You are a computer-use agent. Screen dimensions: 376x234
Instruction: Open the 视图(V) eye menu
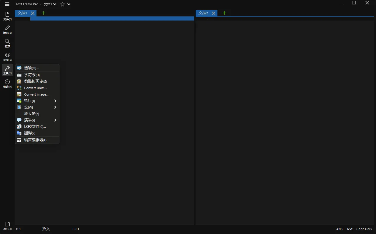(x=7, y=57)
